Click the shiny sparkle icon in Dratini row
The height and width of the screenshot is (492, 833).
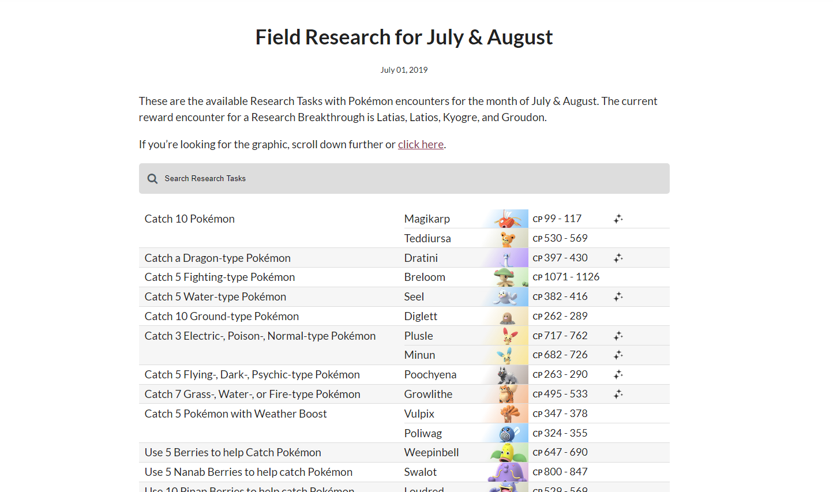click(618, 258)
